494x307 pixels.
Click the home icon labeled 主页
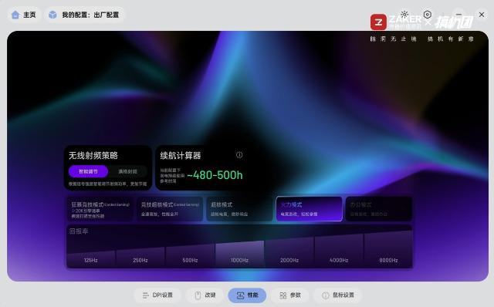coord(15,15)
